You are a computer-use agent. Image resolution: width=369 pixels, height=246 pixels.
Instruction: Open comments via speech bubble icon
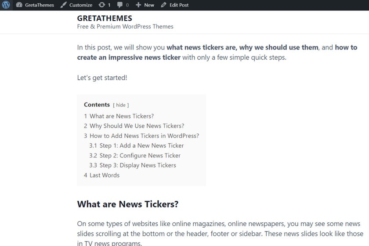click(120, 5)
